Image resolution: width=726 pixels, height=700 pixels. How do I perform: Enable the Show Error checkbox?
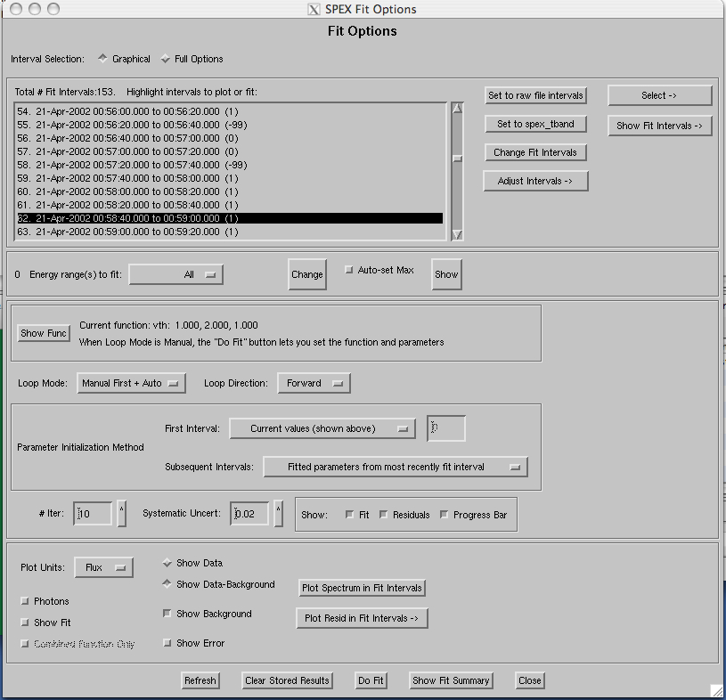pyautogui.click(x=167, y=643)
